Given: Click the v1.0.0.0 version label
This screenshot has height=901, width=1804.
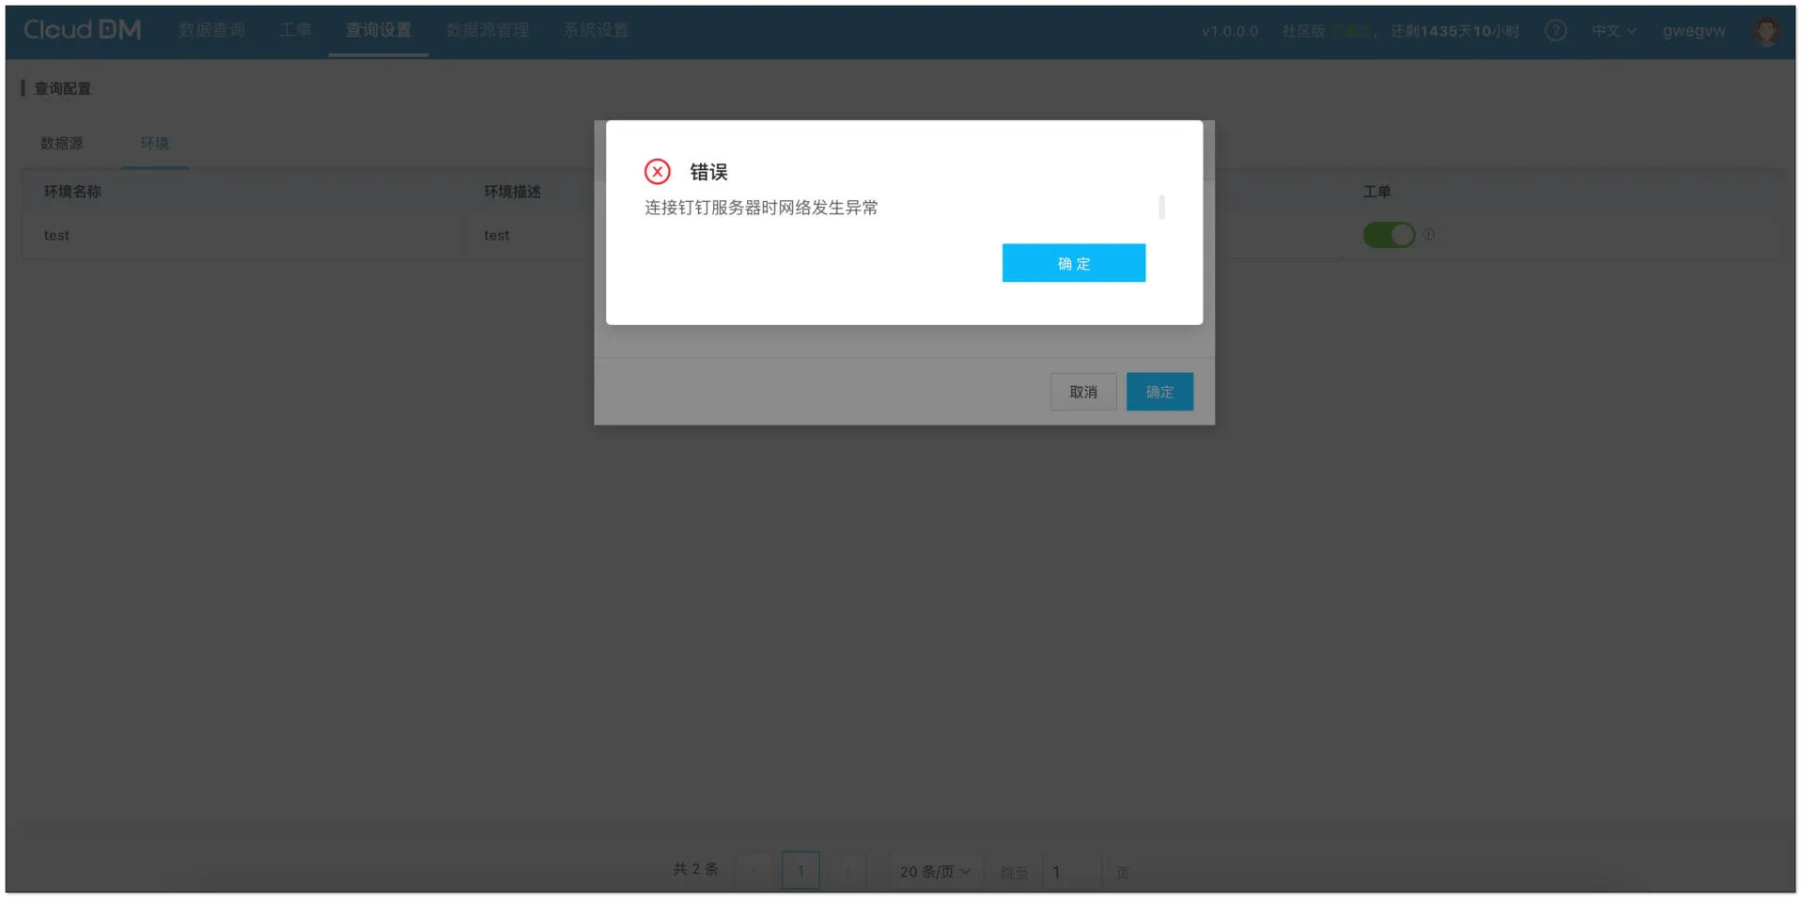Looking at the screenshot, I should 1230,31.
